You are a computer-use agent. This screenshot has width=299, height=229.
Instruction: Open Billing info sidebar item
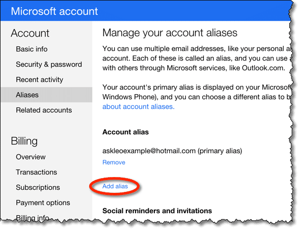(x=33, y=218)
